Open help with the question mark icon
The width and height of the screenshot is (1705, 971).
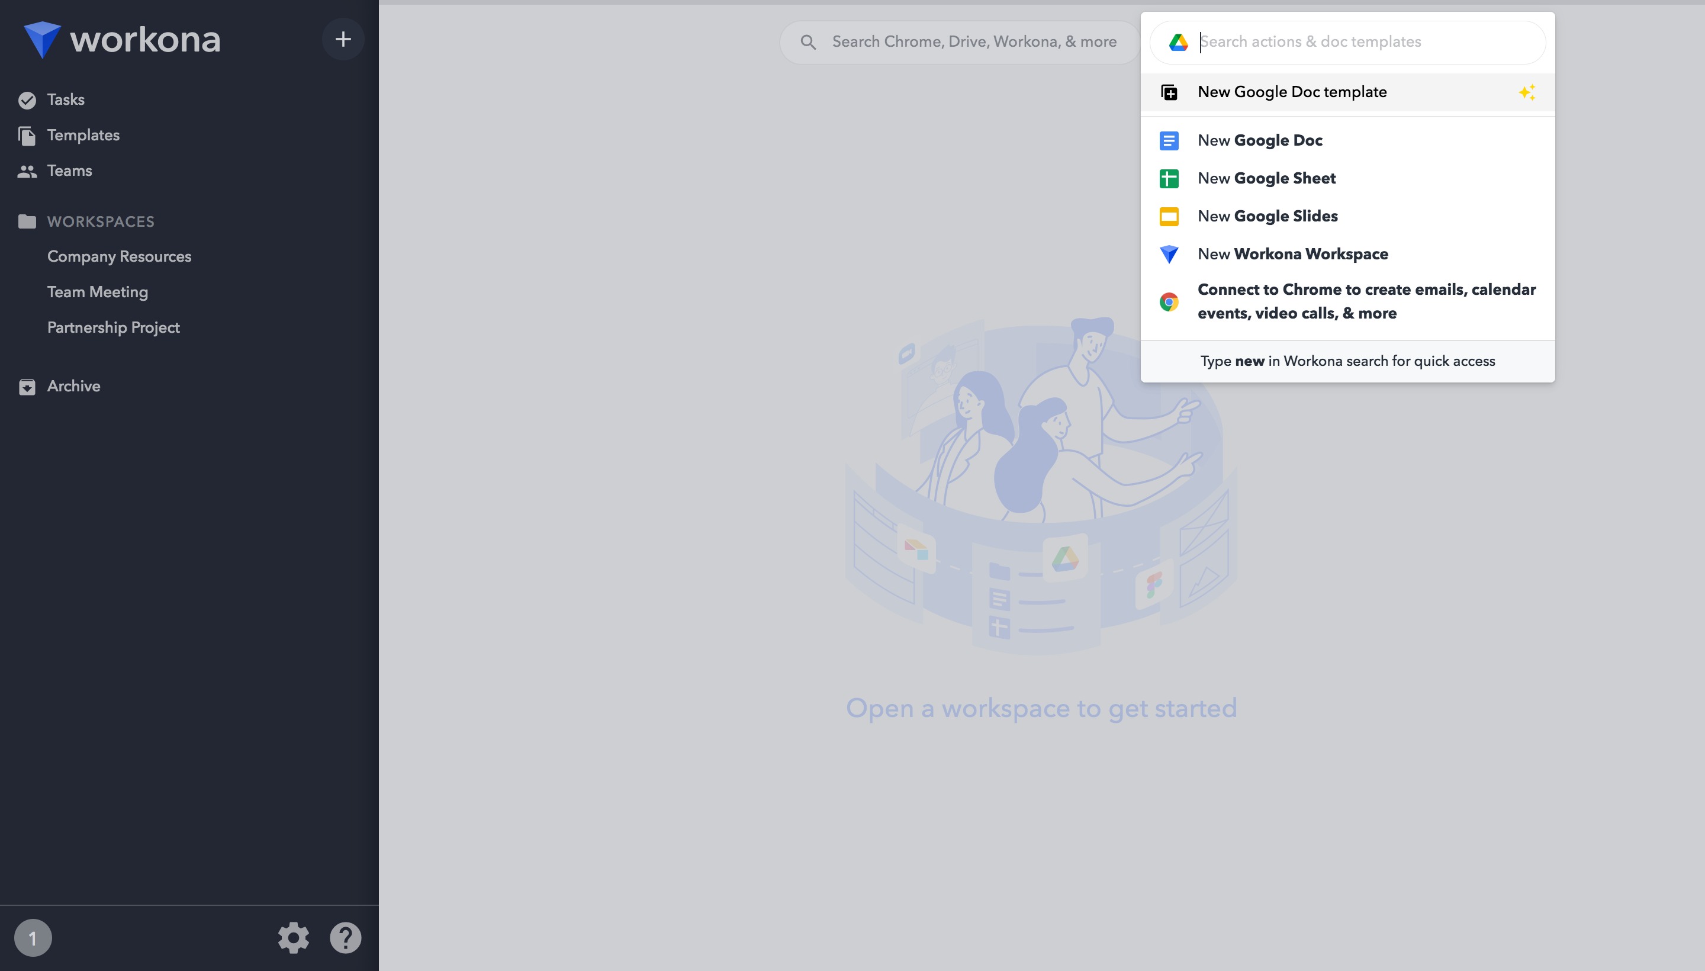(345, 938)
